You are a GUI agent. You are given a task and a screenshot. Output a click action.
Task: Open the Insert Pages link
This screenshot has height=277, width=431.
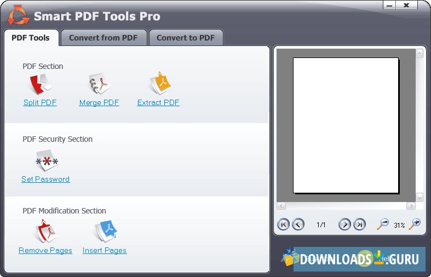(x=105, y=250)
